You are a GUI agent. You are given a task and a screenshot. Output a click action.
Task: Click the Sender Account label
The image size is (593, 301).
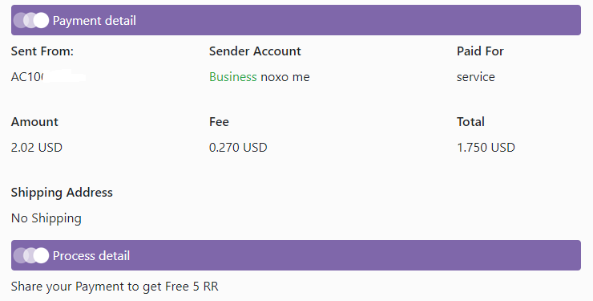click(255, 51)
